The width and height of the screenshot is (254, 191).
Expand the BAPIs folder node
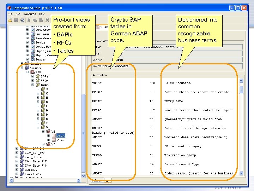[x=32, y=76]
